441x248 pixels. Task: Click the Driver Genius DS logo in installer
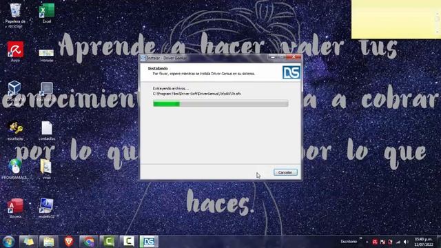(x=291, y=72)
